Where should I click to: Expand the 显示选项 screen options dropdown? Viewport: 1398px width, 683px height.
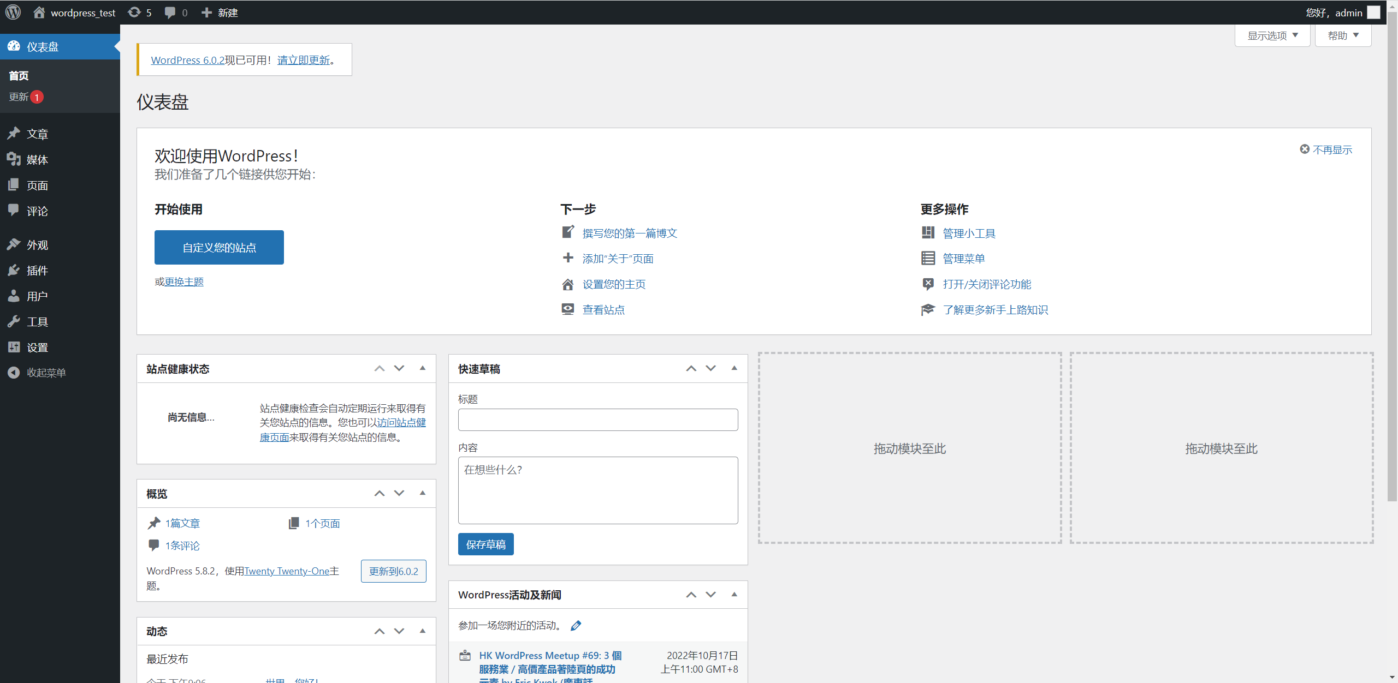[1272, 35]
